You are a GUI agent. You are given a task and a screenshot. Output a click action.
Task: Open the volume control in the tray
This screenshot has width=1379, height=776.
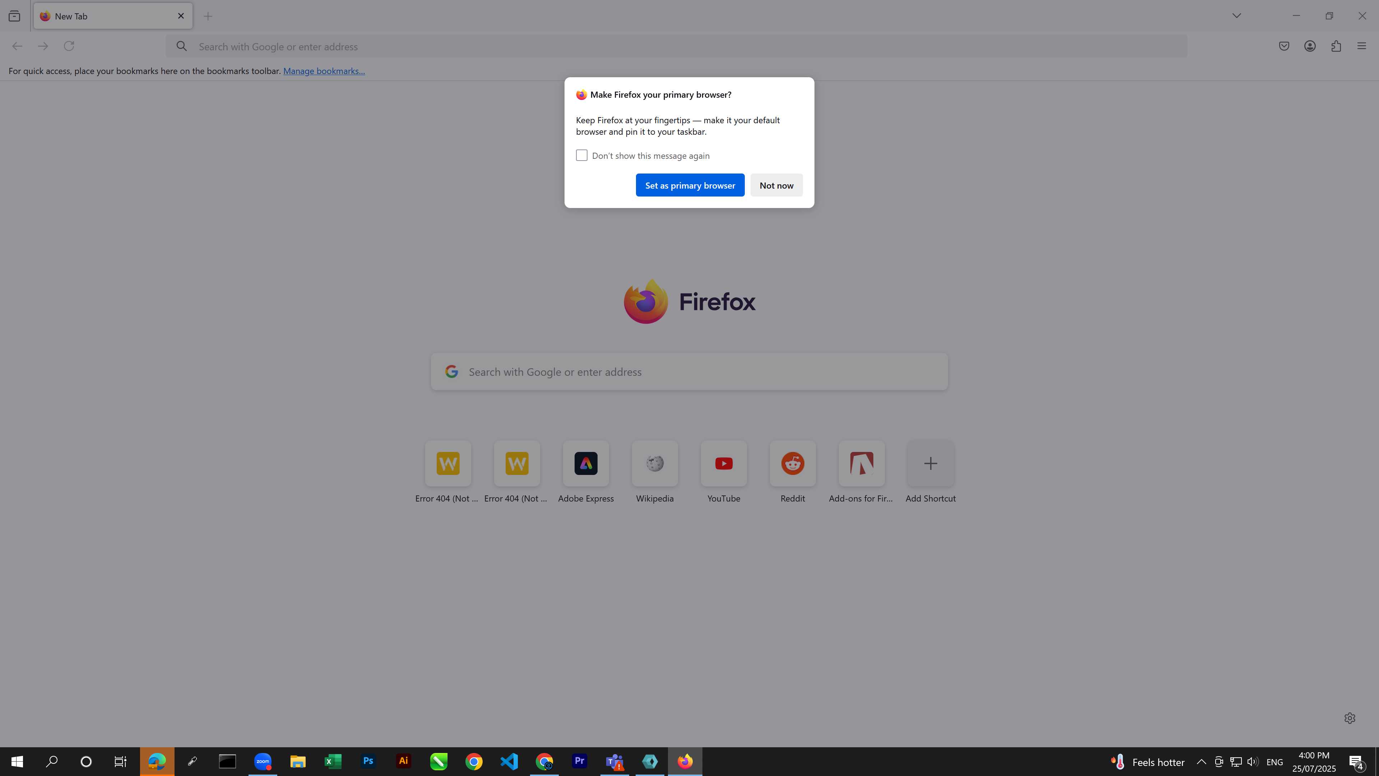tap(1253, 762)
